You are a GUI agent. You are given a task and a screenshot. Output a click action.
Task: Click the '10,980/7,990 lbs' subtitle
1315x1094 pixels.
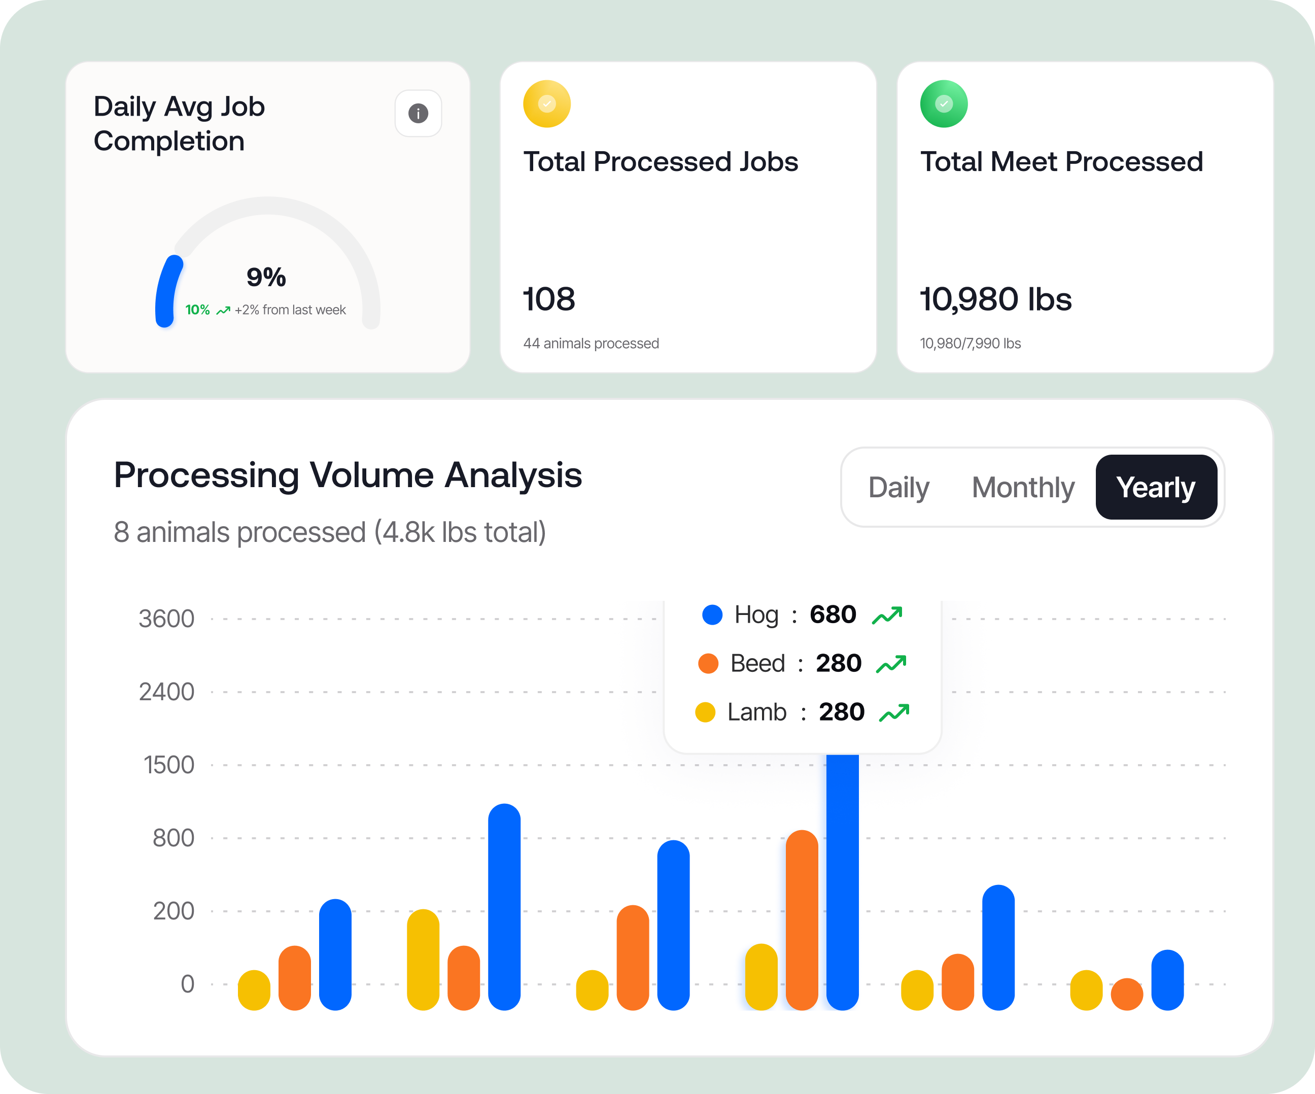click(x=970, y=343)
